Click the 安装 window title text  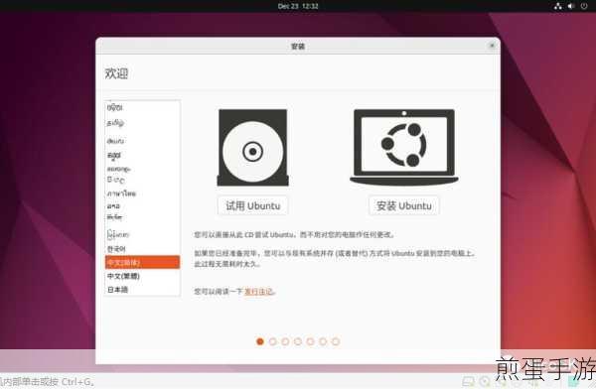pyautogui.click(x=298, y=47)
